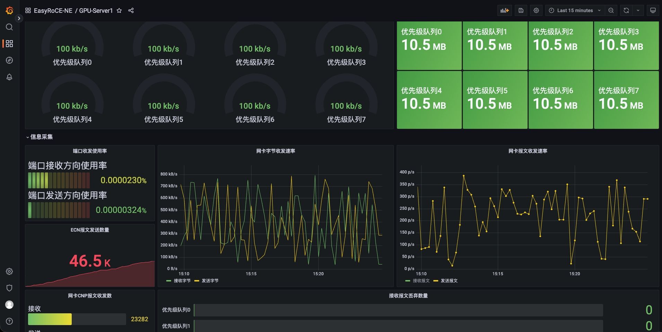
Task: Collapse the 信息采集 row section
Action: (x=41, y=137)
